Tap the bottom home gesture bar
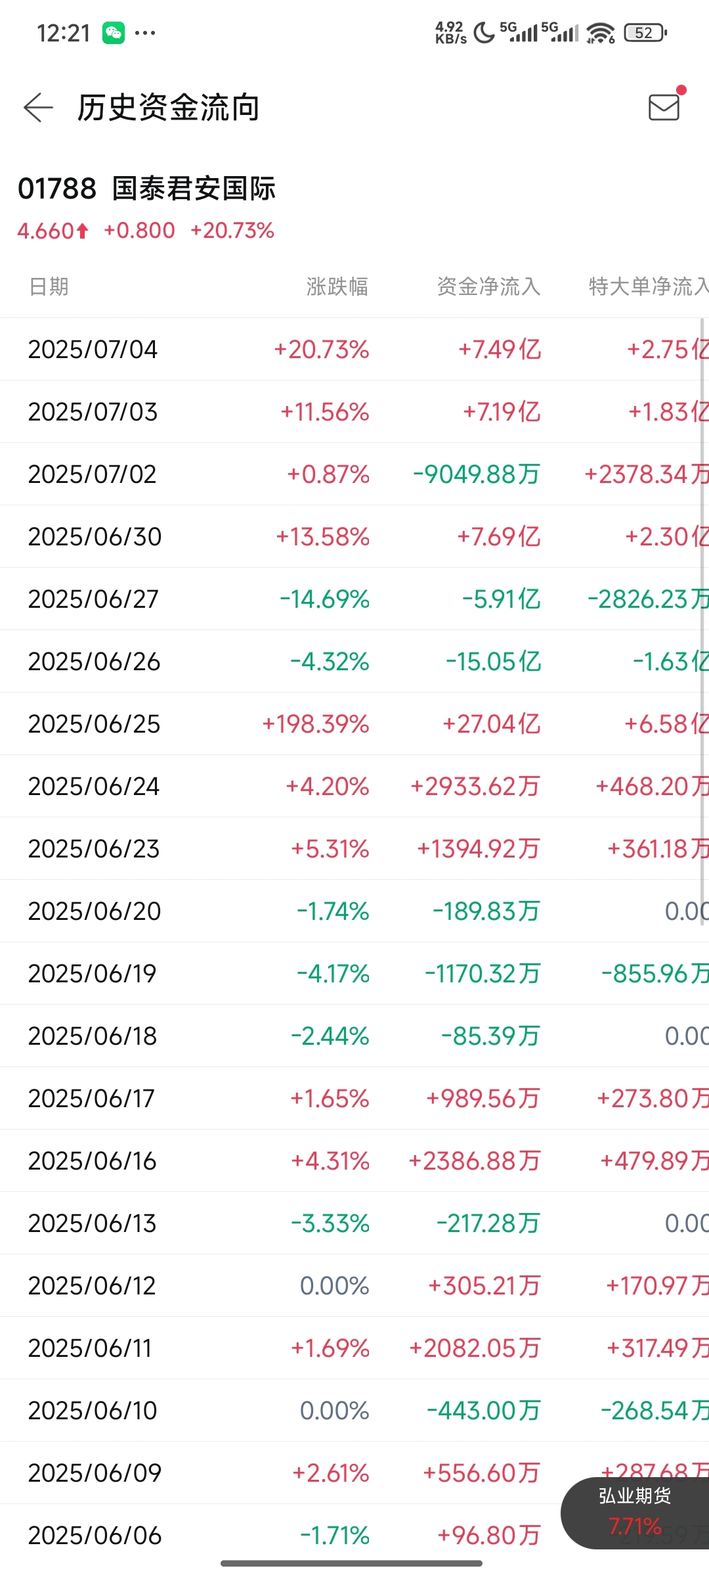Viewport: 709px width, 1577px height. [351, 1563]
